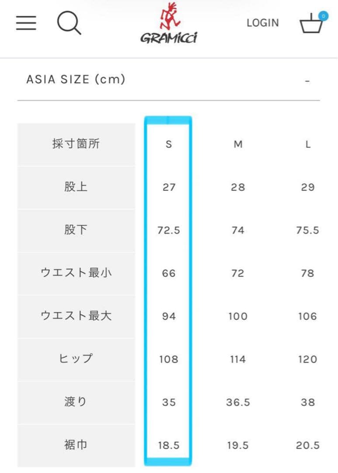Click the ウエスト最小 row label
This screenshot has height=473, width=338.
click(76, 273)
